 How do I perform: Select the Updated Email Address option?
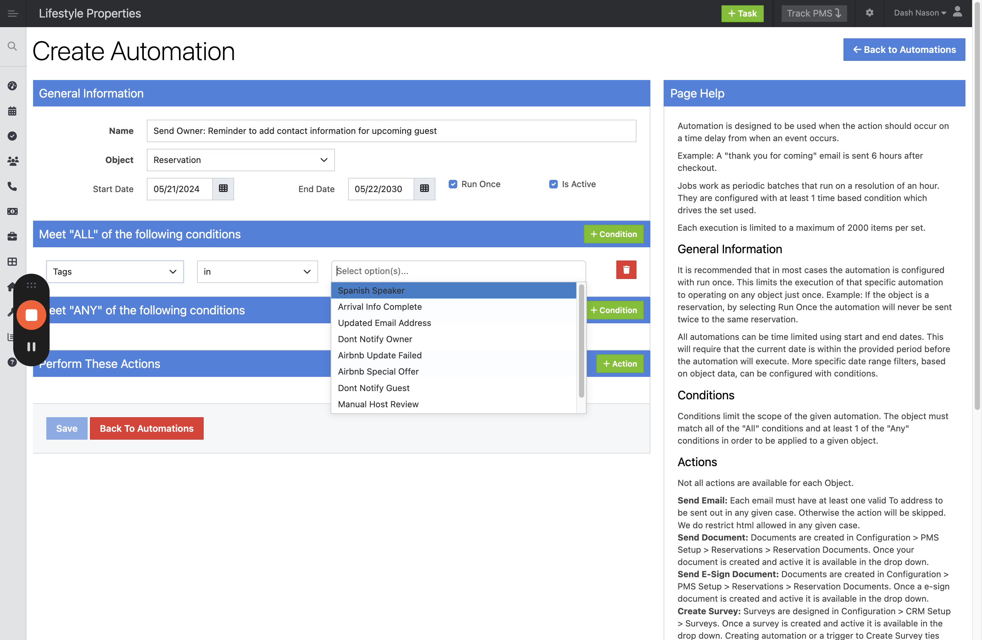[x=453, y=323]
